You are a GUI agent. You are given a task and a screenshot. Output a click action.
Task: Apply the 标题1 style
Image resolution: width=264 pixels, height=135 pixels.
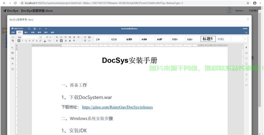(208, 39)
